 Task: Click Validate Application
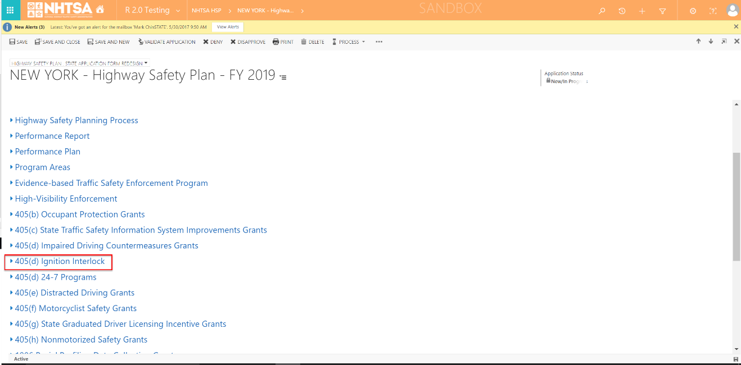pyautogui.click(x=166, y=42)
